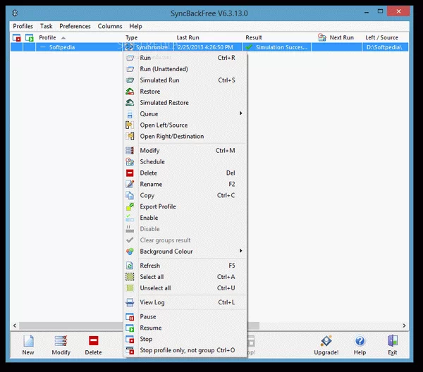Click the New profile toolbar icon
This screenshot has width=423, height=372.
pyautogui.click(x=28, y=345)
